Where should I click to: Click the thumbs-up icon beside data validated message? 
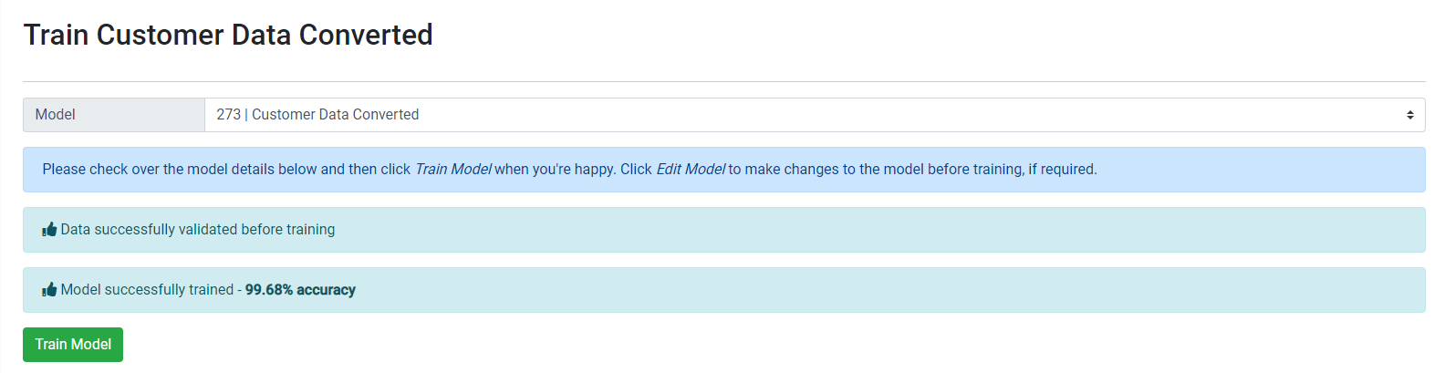point(49,230)
